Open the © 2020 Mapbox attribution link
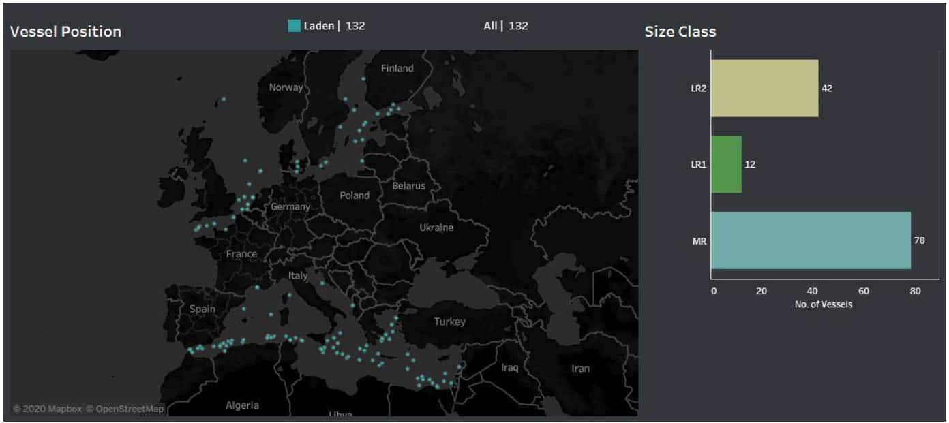The height and width of the screenshot is (423, 949). point(47,409)
